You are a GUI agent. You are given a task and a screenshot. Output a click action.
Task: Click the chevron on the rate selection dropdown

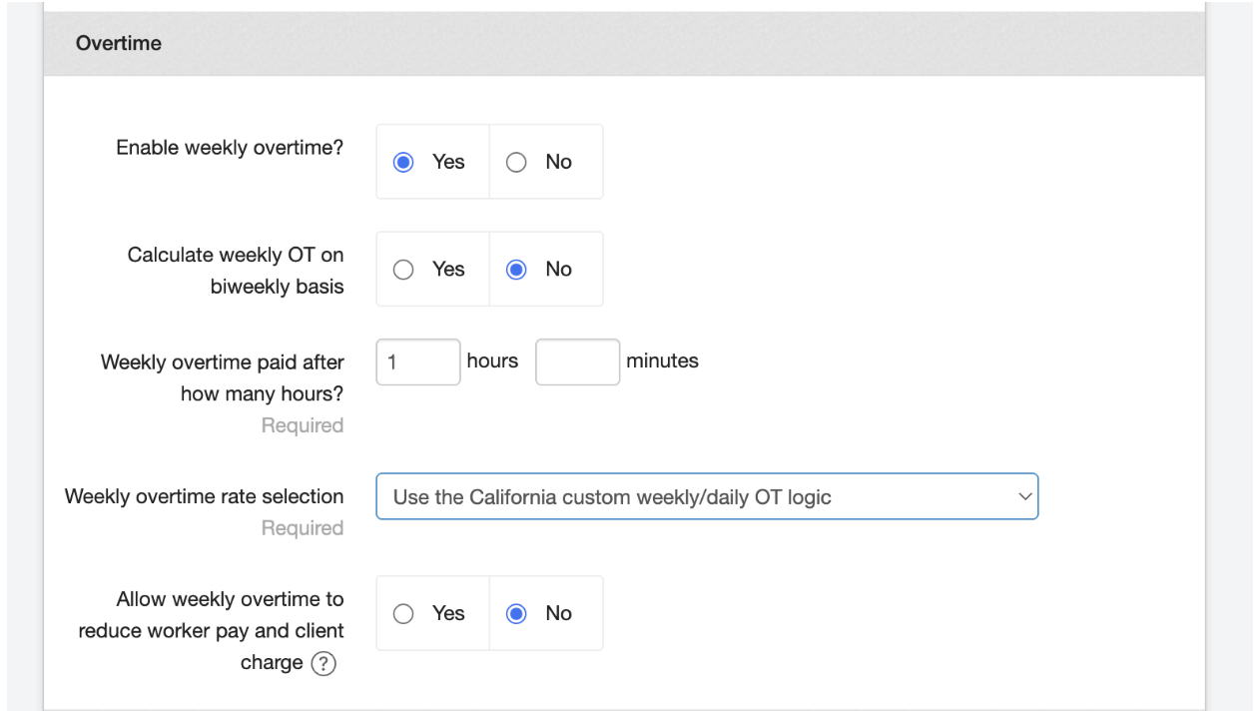click(1024, 496)
